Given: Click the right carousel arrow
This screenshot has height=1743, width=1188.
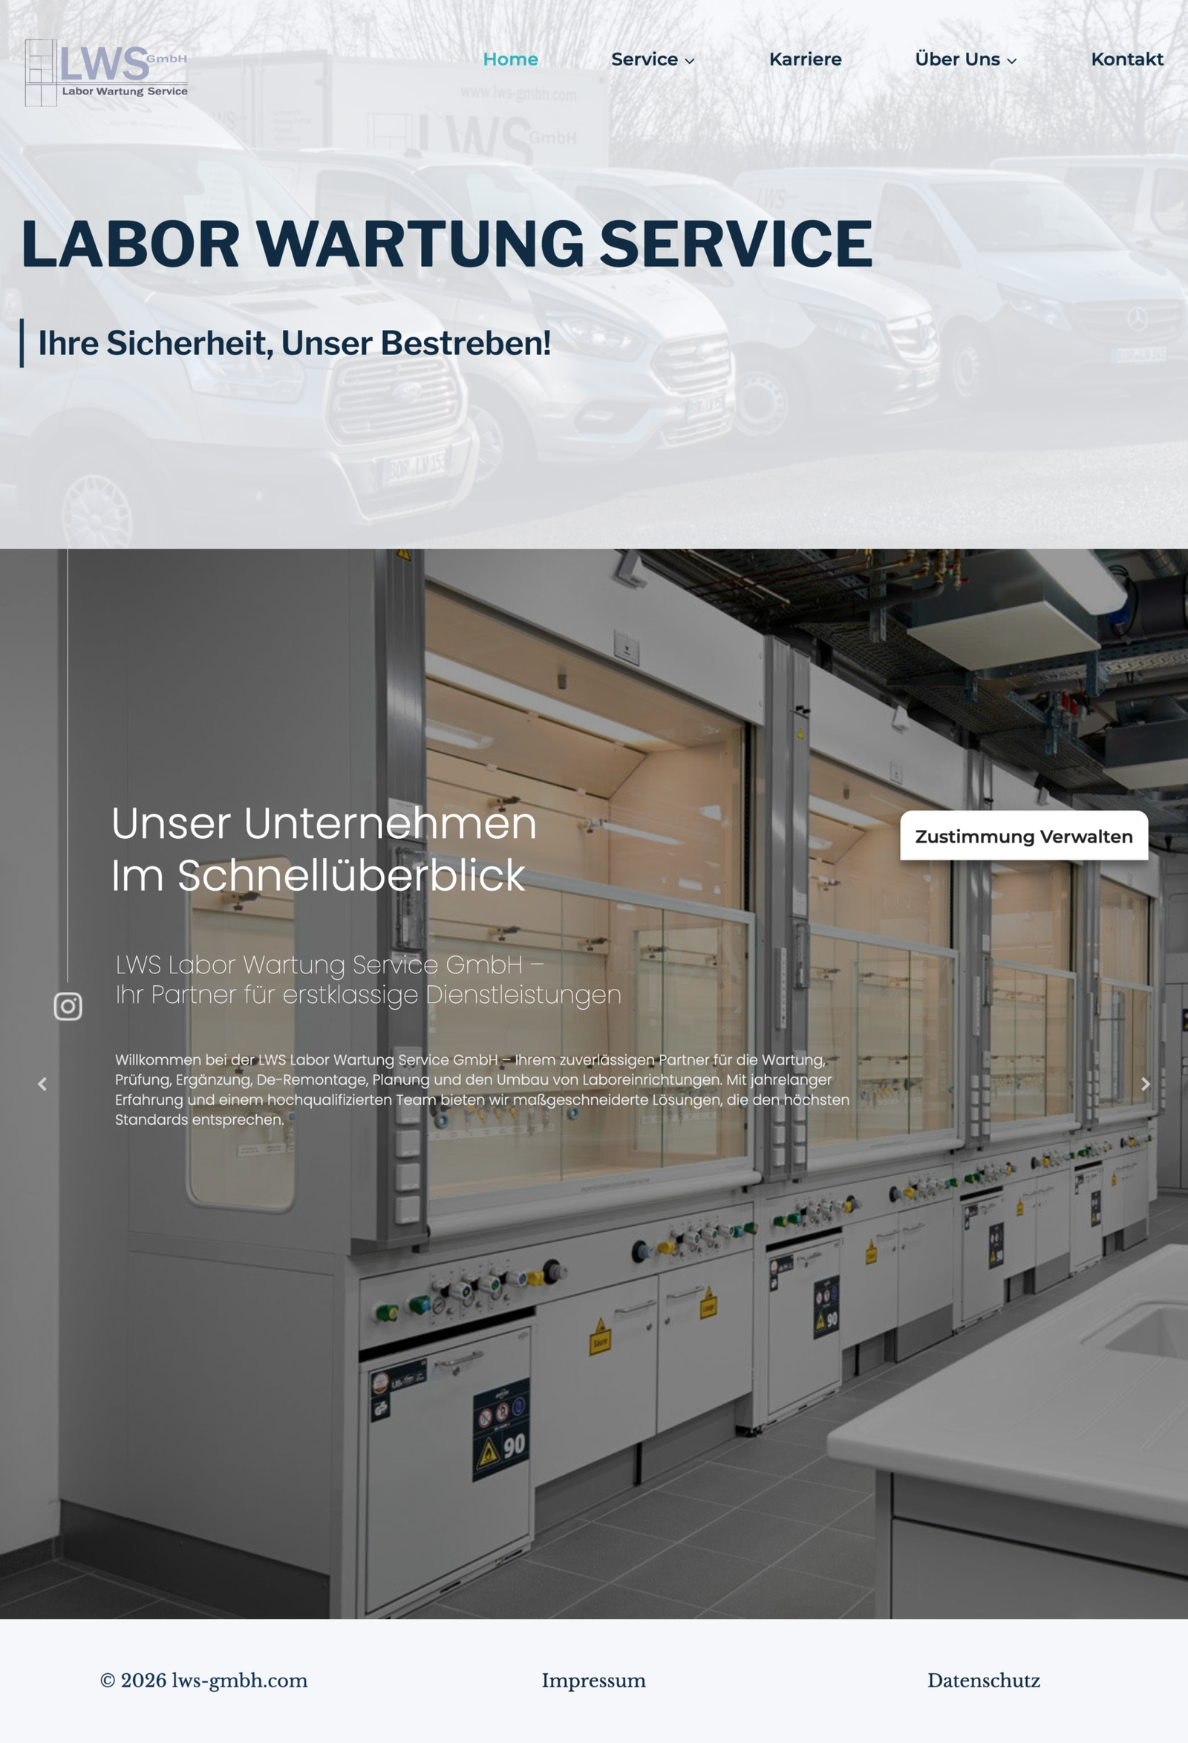Looking at the screenshot, I should [x=1144, y=1083].
